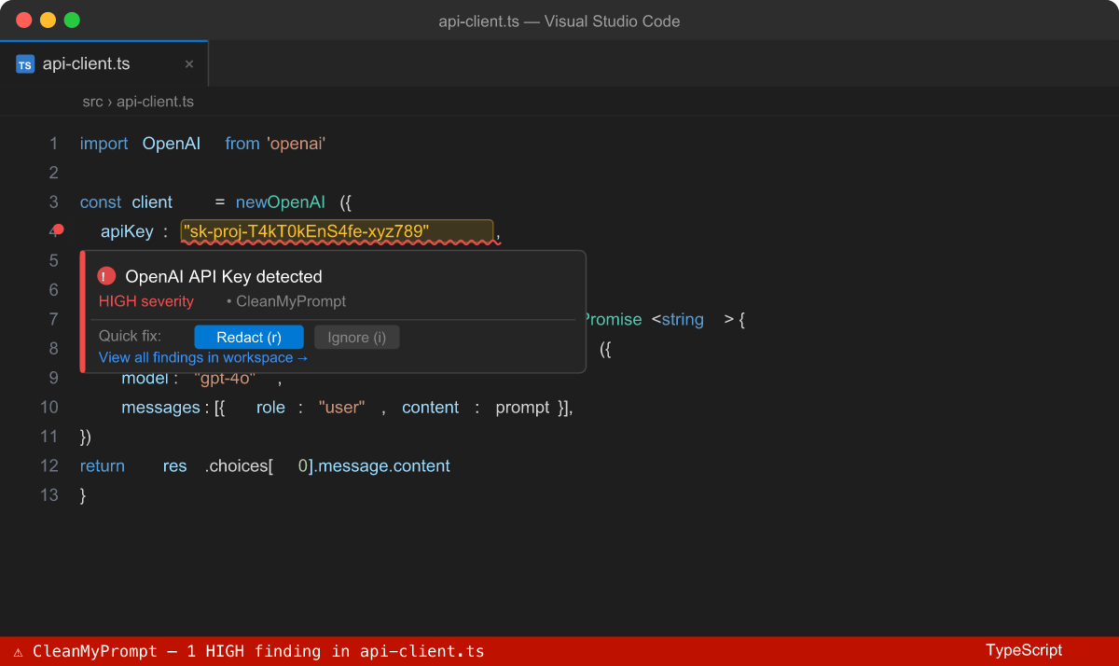The height and width of the screenshot is (666, 1119).
Task: Click the highlighted API key string
Action: pyautogui.click(x=337, y=231)
